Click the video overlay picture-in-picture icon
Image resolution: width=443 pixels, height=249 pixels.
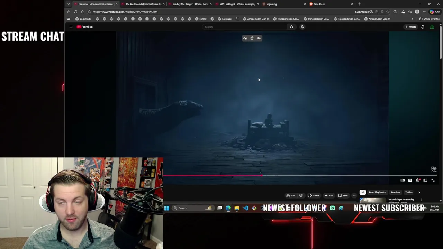click(245, 38)
